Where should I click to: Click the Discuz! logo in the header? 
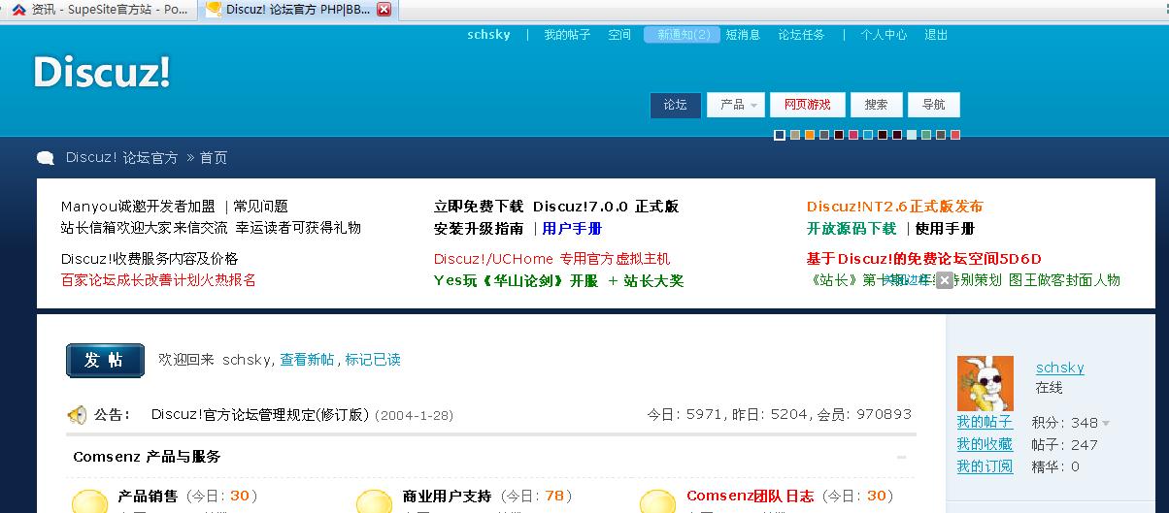point(102,73)
